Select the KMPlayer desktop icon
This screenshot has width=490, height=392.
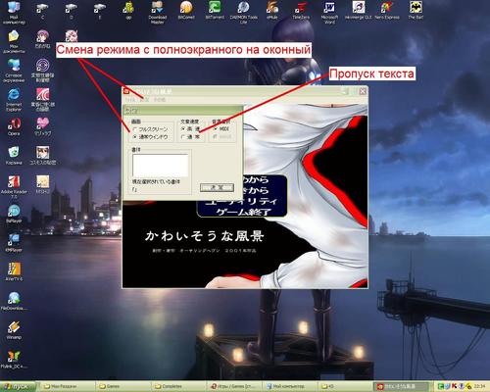click(x=14, y=243)
